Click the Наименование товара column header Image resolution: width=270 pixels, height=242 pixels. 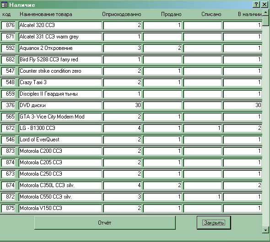46,14
